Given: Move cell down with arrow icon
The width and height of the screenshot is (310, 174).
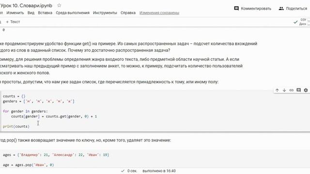Looking at the screenshot, I should tap(284, 90).
